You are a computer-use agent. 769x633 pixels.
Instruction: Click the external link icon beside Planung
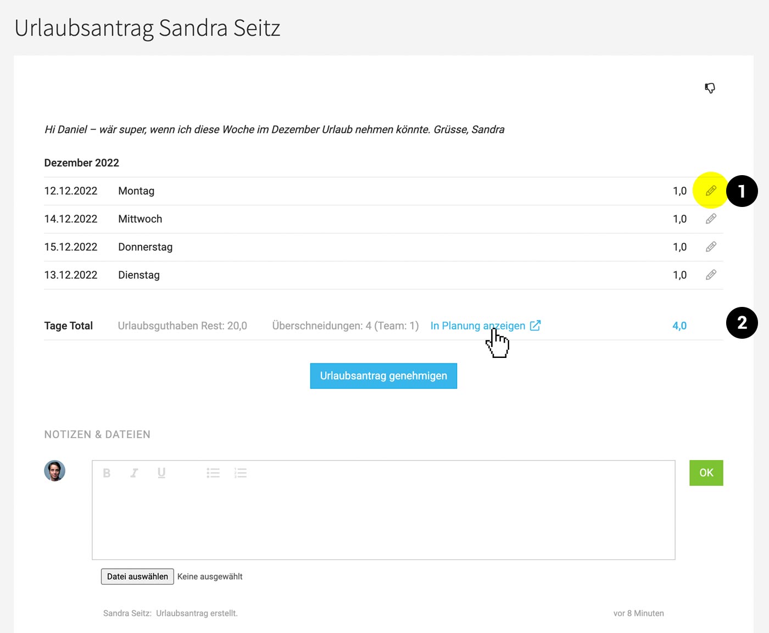[x=536, y=326]
